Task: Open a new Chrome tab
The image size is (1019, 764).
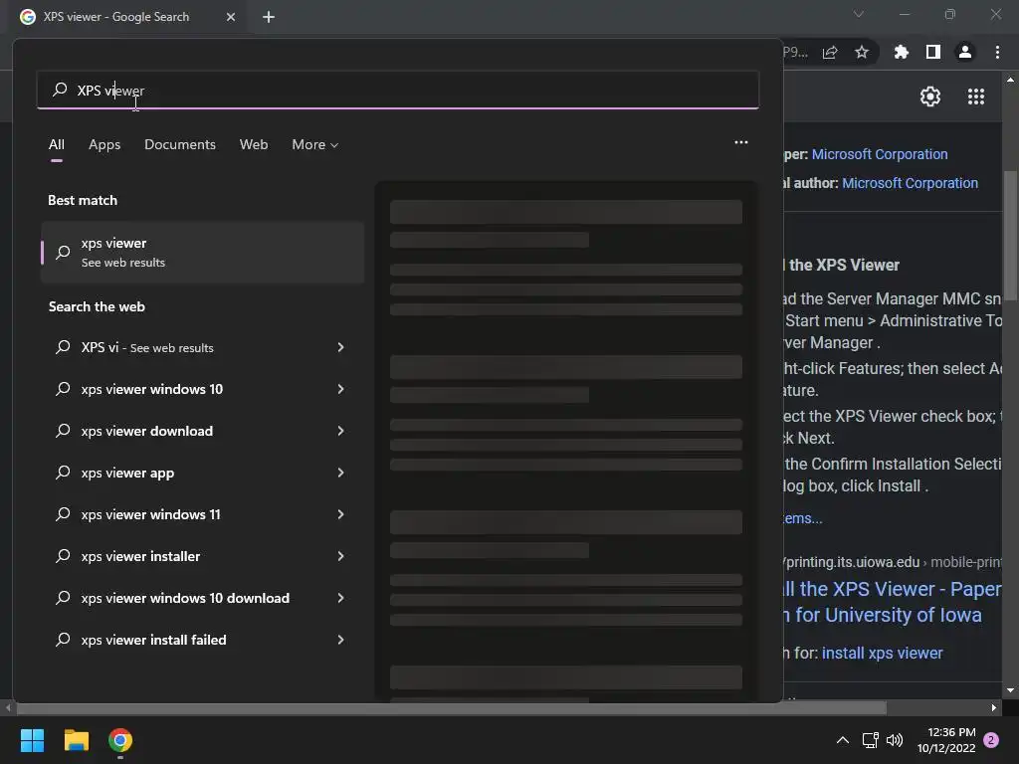Action: click(x=269, y=17)
